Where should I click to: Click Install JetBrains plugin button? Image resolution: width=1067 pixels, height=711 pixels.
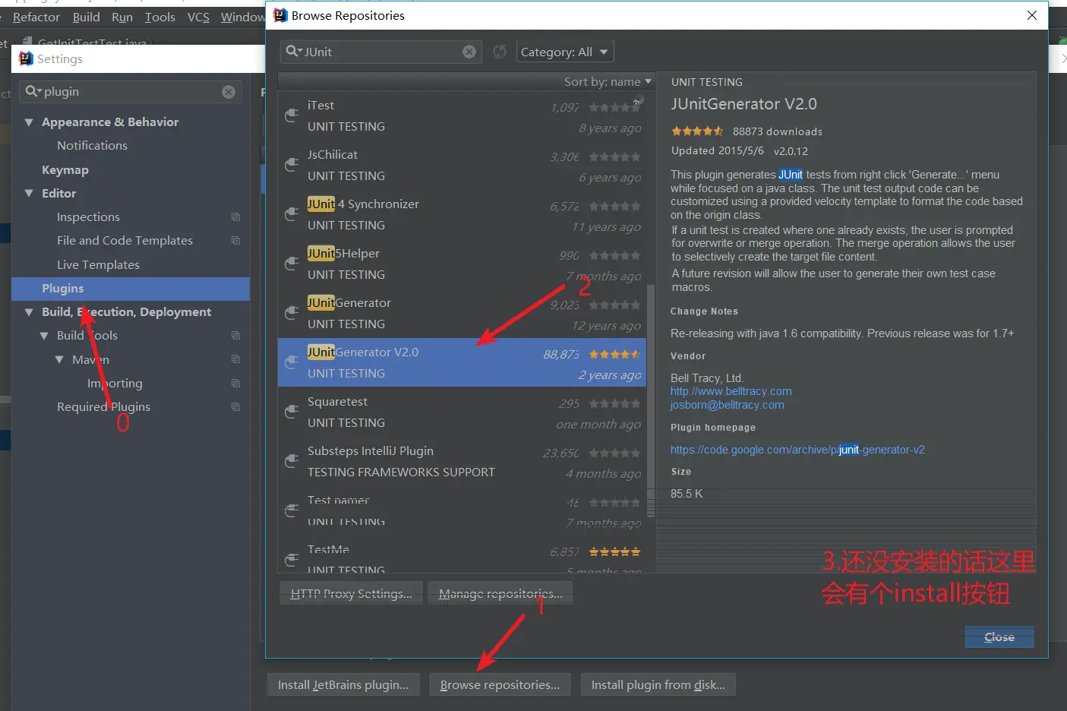click(x=343, y=685)
